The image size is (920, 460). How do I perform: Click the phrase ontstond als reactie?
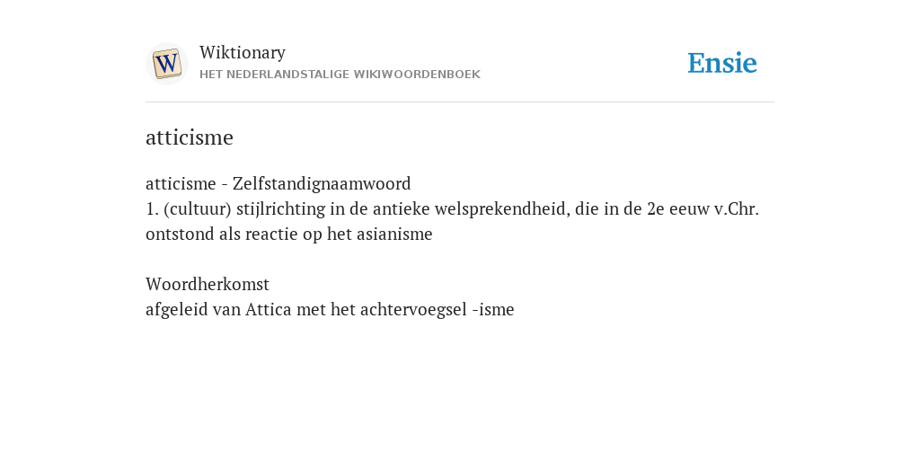point(223,234)
